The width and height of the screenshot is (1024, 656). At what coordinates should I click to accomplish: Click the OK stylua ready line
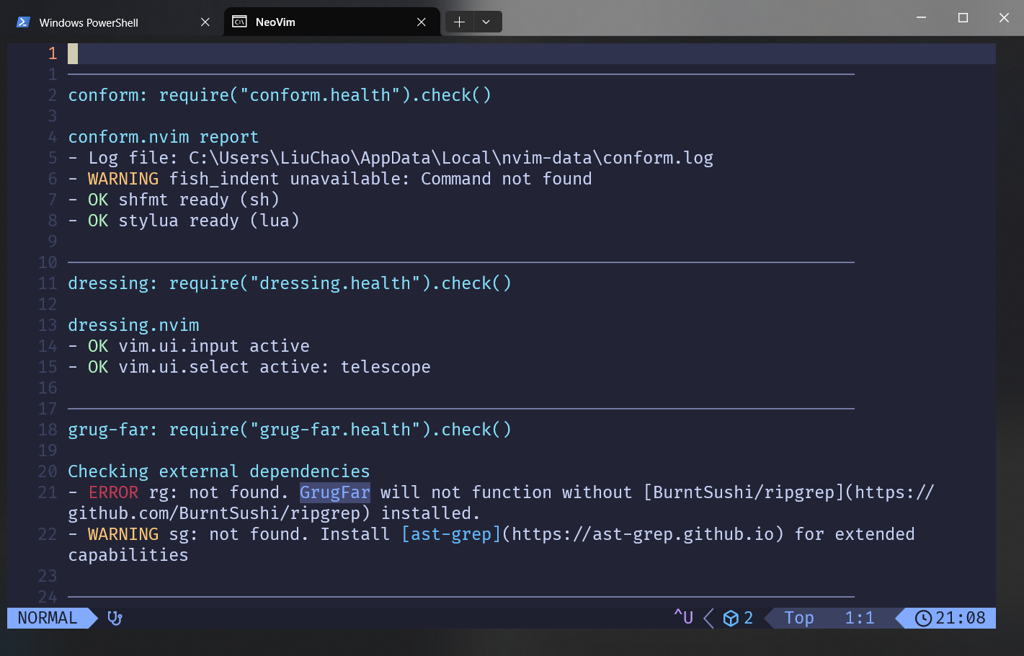coord(184,221)
